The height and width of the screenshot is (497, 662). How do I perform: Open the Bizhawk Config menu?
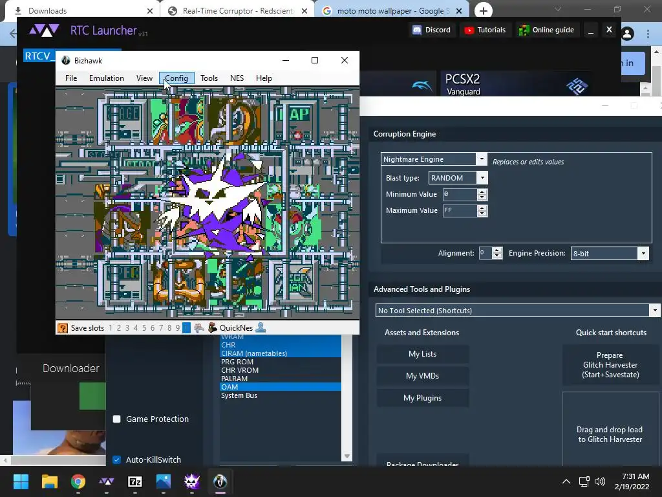pyautogui.click(x=176, y=78)
